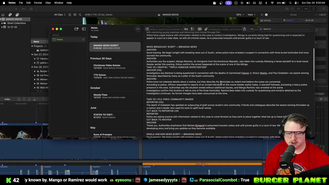Open Spotlight search in menu bar
This screenshot has height=185, width=329.
(x=290, y=3)
